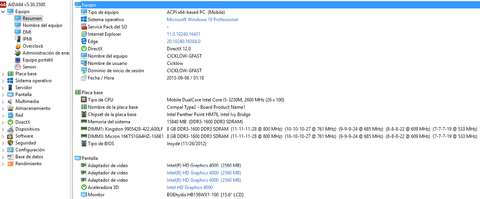Open the 20.10240.16384.0 Edge version link
This screenshot has width=480, height=199.
[x=183, y=41]
